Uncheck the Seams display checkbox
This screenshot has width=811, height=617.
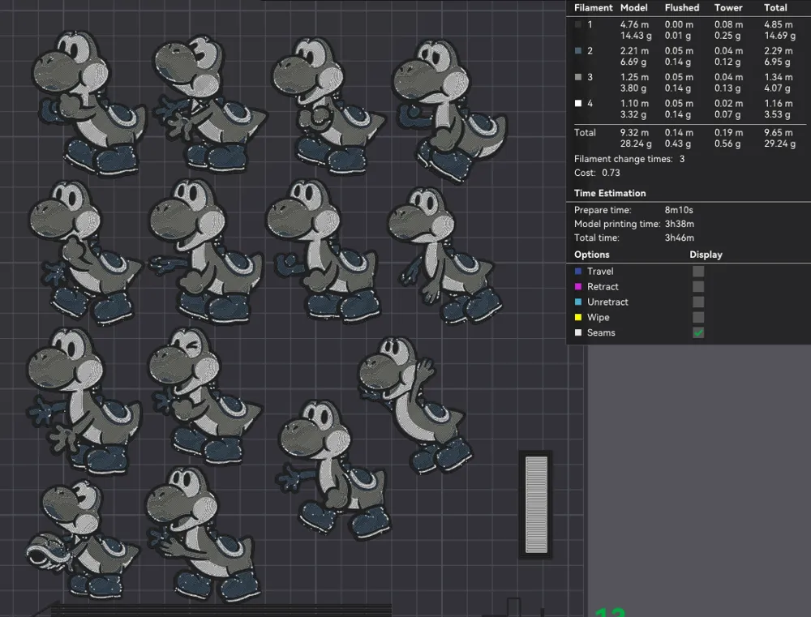pyautogui.click(x=698, y=332)
